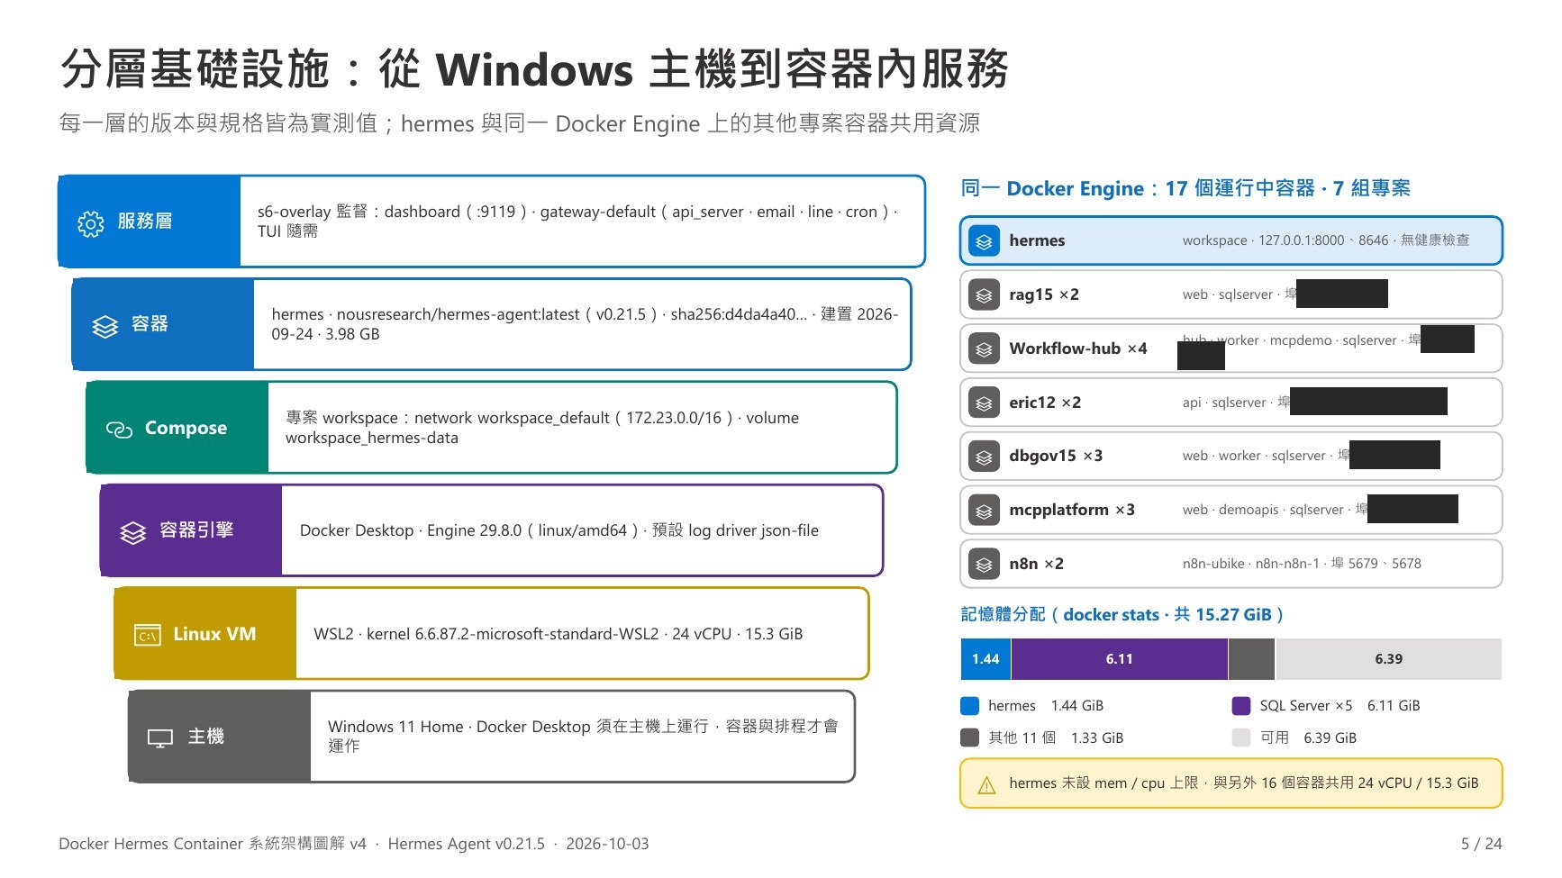Click the hermes 1.44 GiB legend text

(1046, 706)
